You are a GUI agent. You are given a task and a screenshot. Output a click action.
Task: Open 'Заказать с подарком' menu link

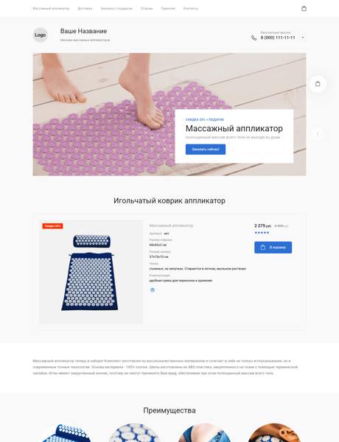pyautogui.click(x=116, y=8)
